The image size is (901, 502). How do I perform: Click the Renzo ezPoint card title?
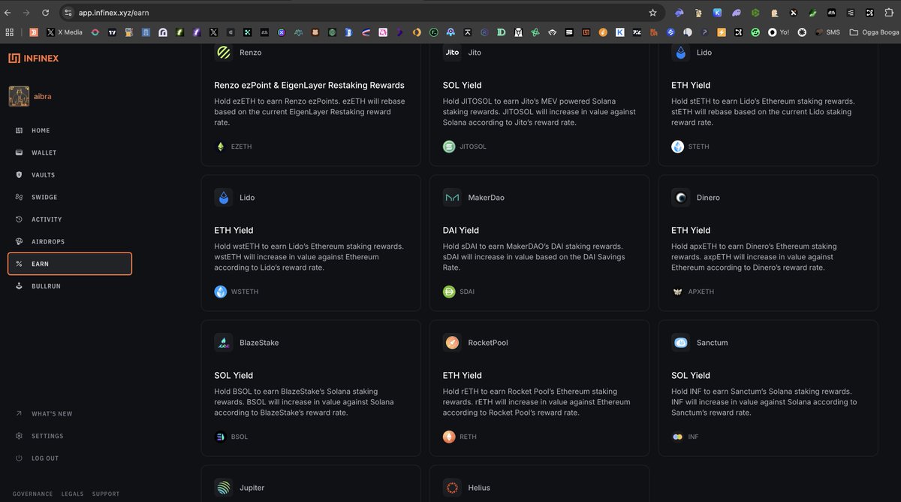point(309,85)
